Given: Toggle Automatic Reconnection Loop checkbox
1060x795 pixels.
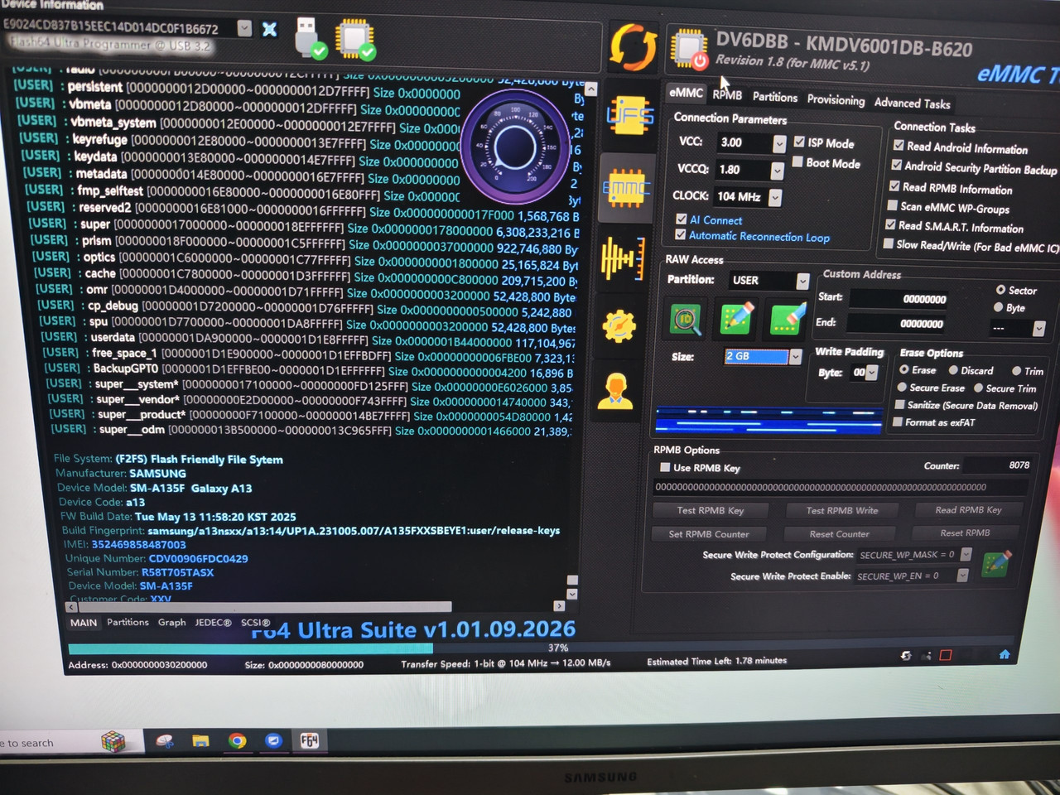Looking at the screenshot, I should [x=681, y=235].
